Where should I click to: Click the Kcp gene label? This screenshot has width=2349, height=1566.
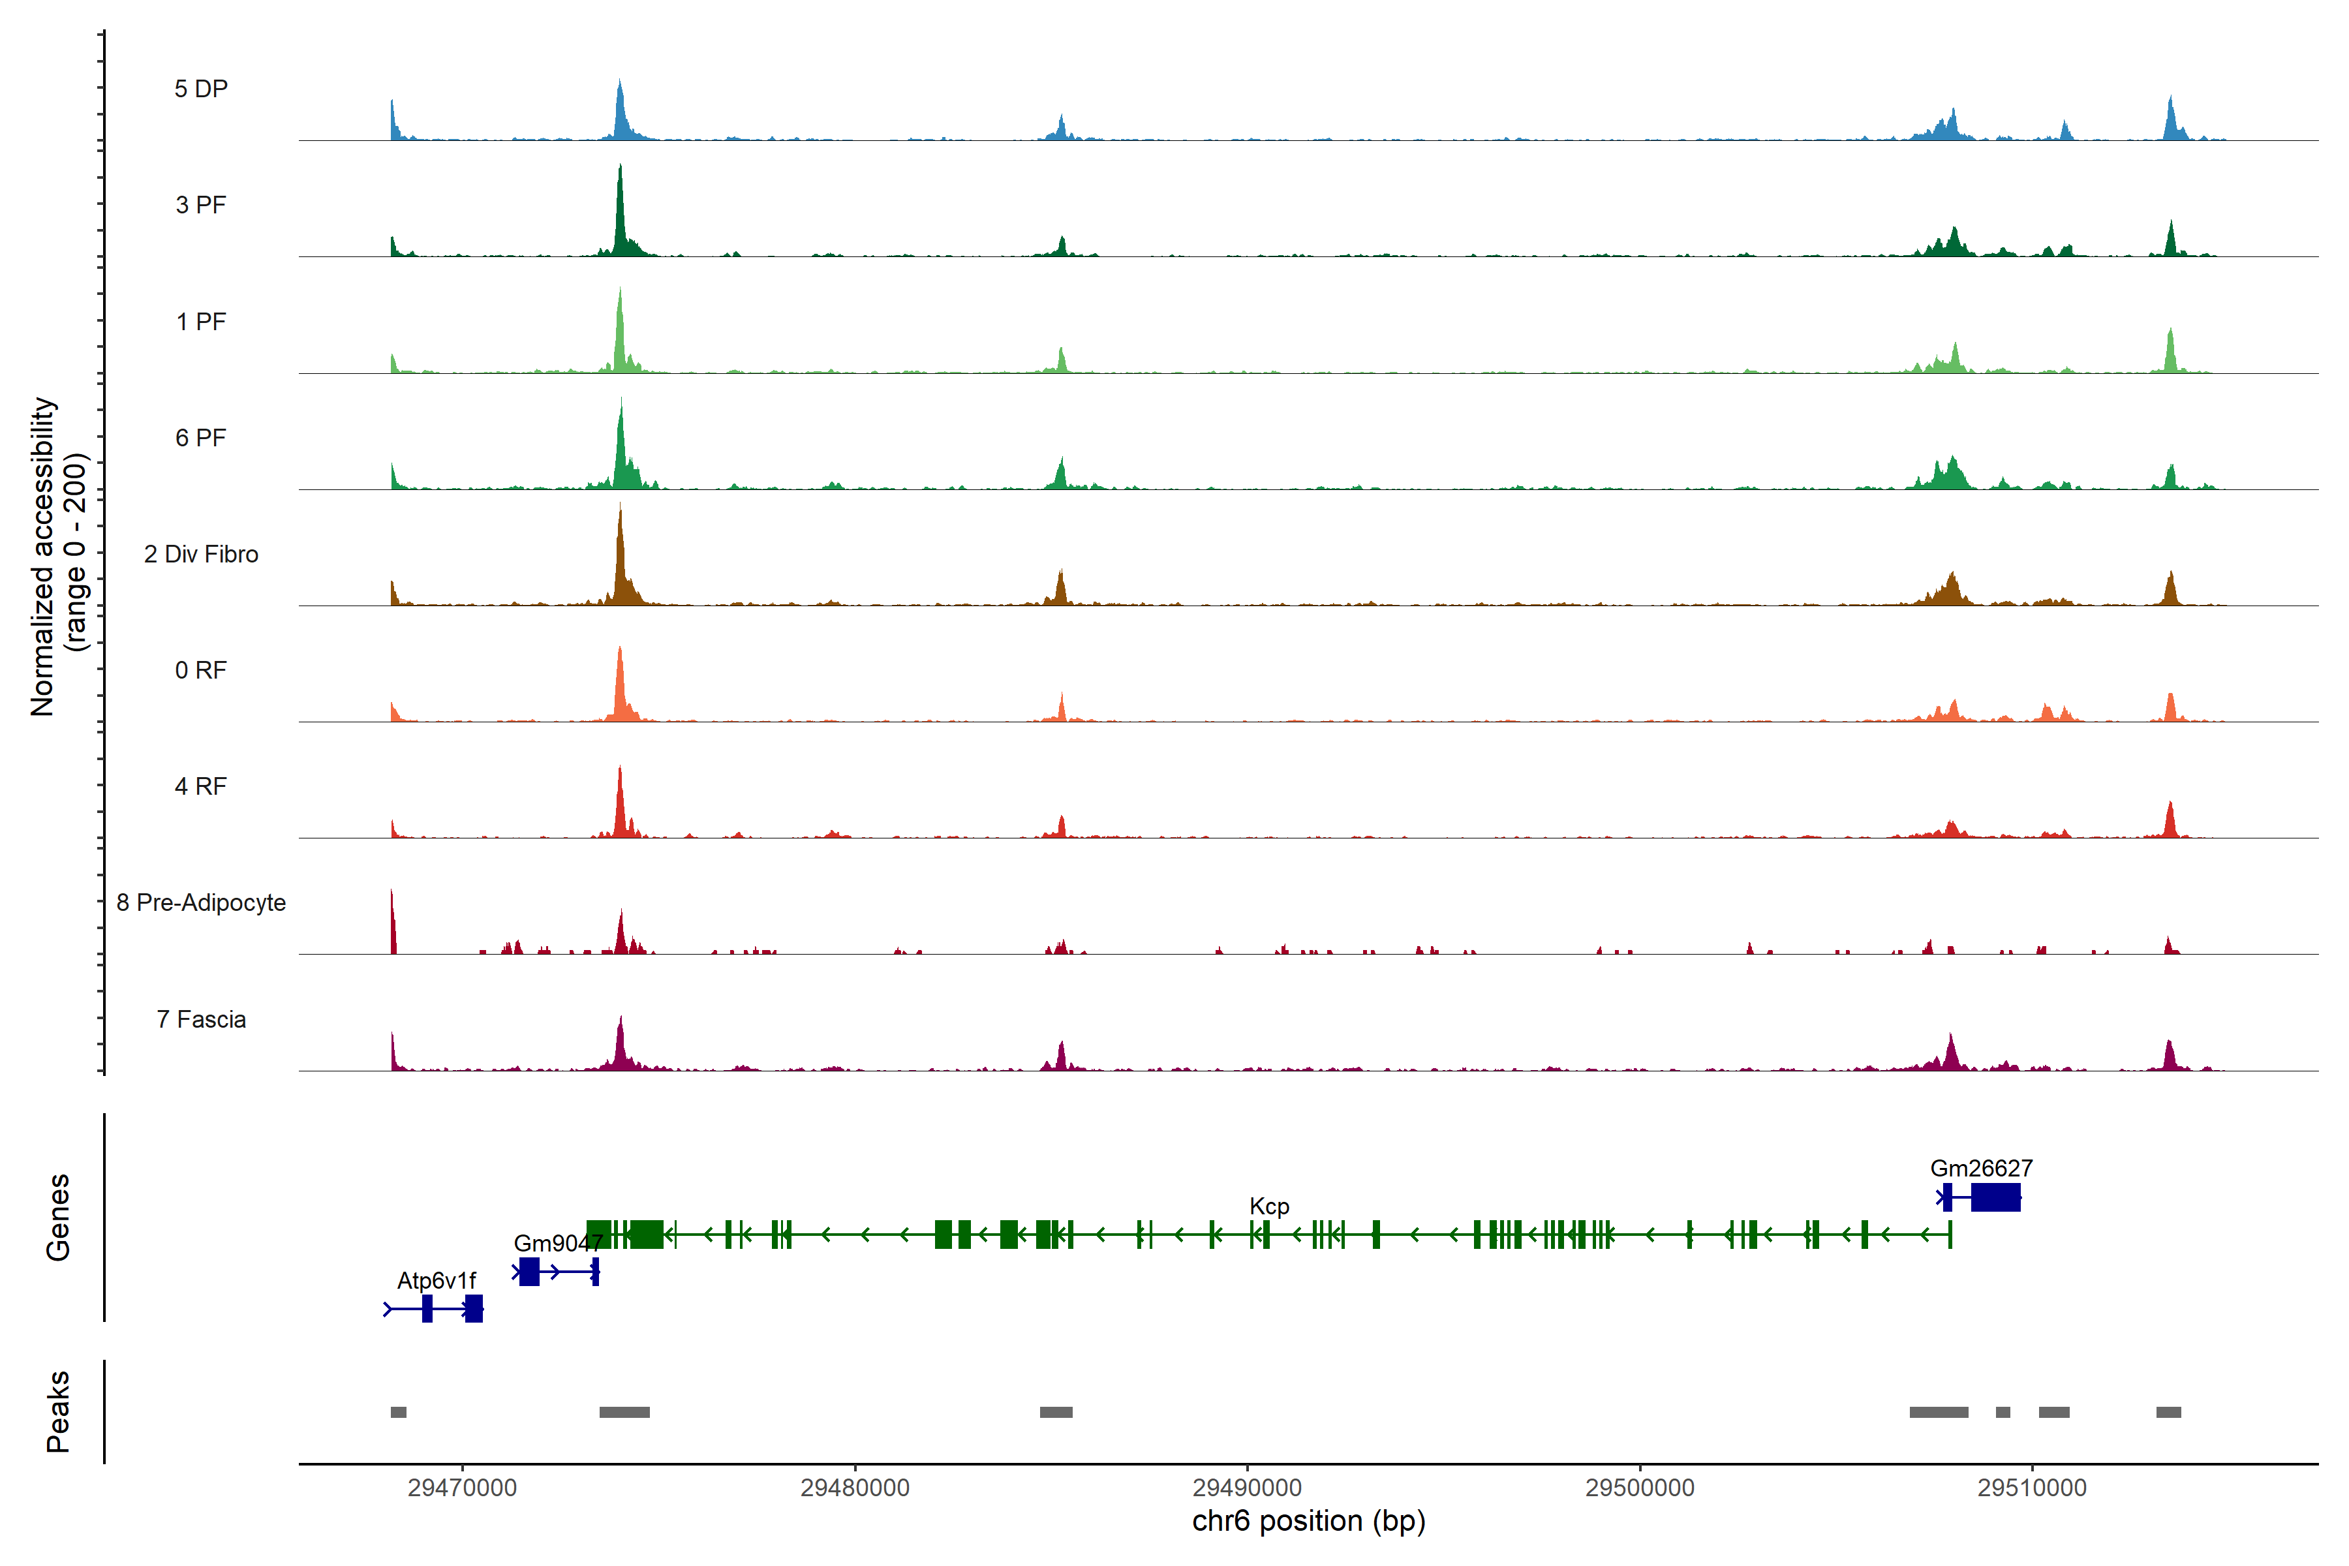pyautogui.click(x=1269, y=1206)
